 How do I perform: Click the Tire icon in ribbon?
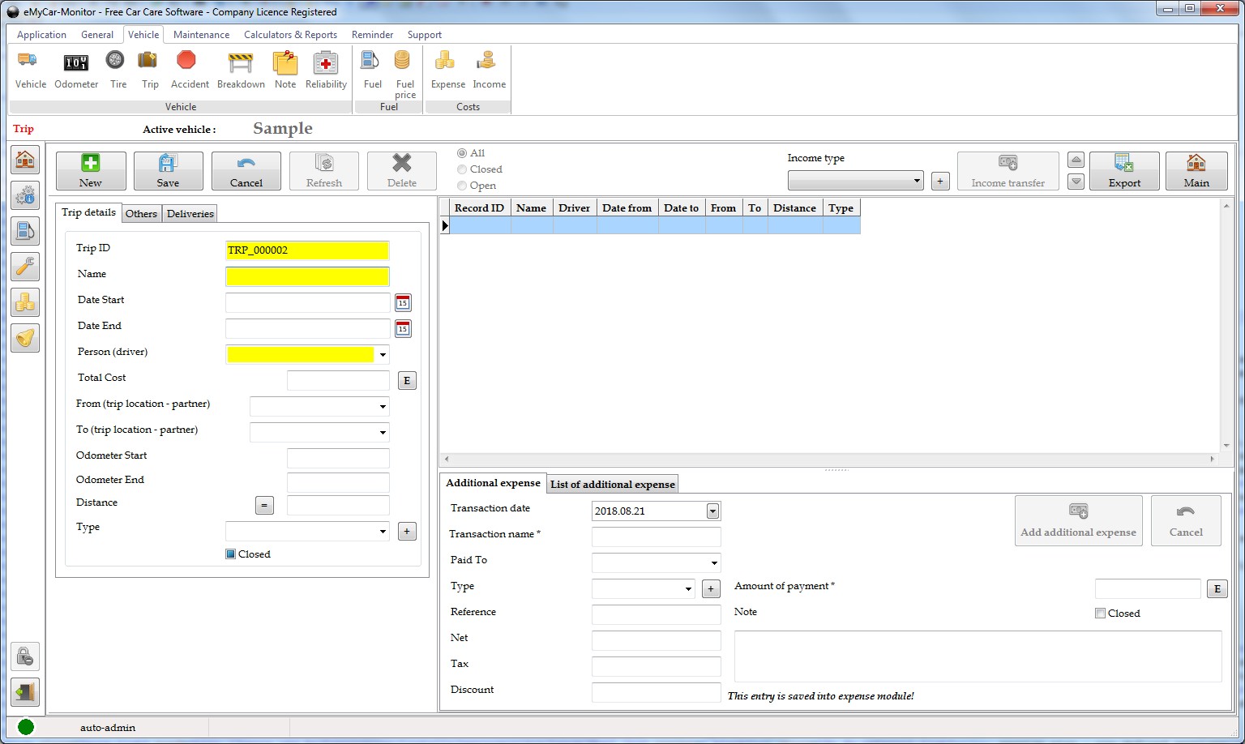[x=118, y=69]
